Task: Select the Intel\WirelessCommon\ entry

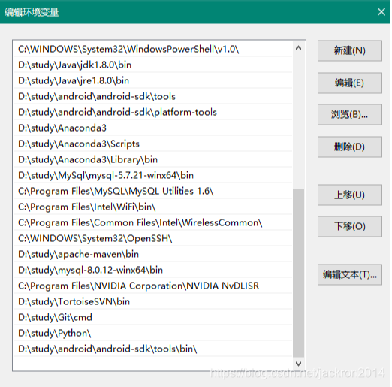Action: coord(152,222)
